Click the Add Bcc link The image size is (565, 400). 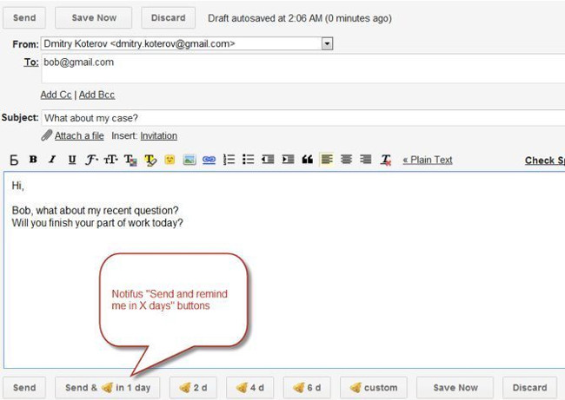click(x=97, y=95)
